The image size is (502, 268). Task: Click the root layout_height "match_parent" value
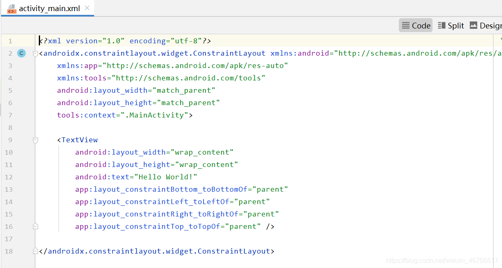(x=189, y=103)
